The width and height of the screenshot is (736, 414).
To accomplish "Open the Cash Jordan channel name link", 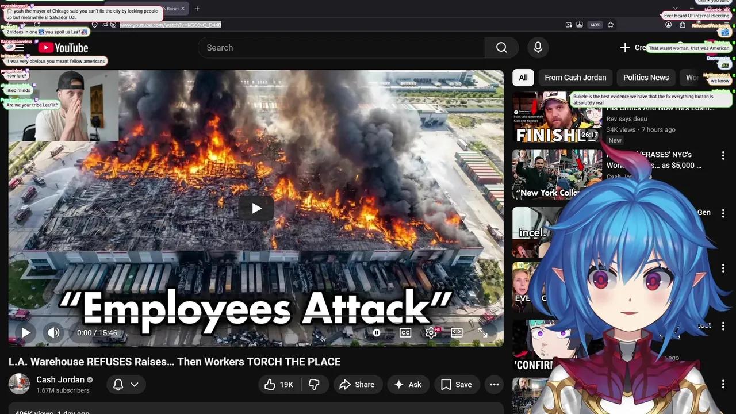I will pyautogui.click(x=60, y=379).
